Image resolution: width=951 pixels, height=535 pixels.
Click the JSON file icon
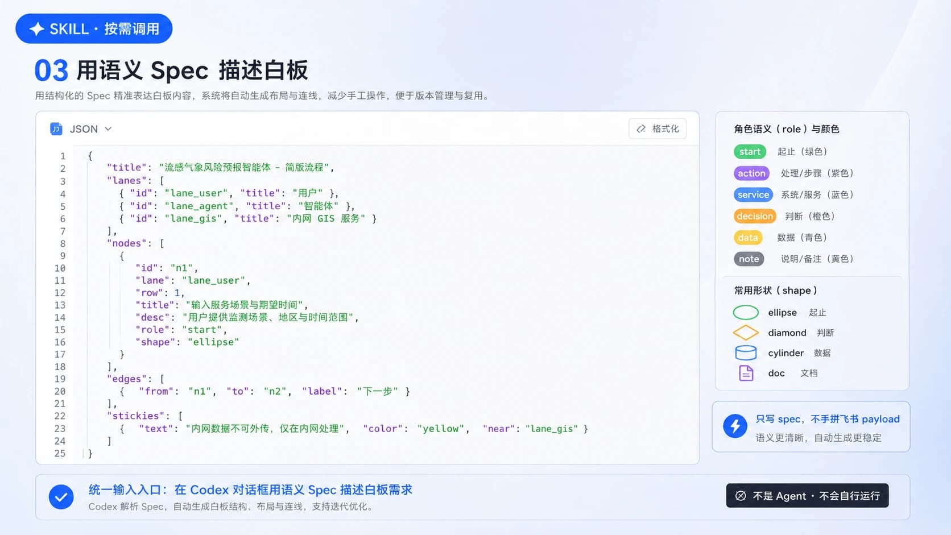click(x=56, y=129)
